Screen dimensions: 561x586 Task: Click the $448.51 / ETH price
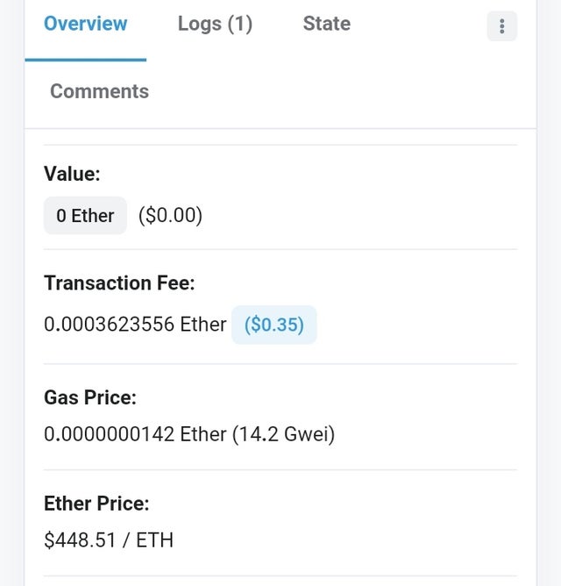coord(109,540)
